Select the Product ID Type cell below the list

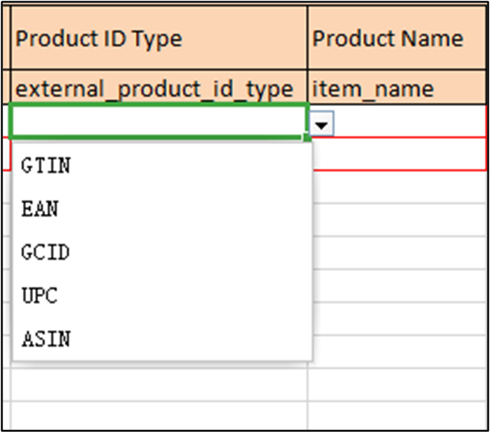159,385
